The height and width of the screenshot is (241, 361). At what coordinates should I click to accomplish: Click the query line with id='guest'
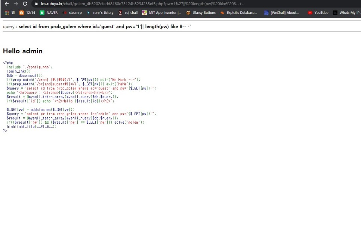81,88
